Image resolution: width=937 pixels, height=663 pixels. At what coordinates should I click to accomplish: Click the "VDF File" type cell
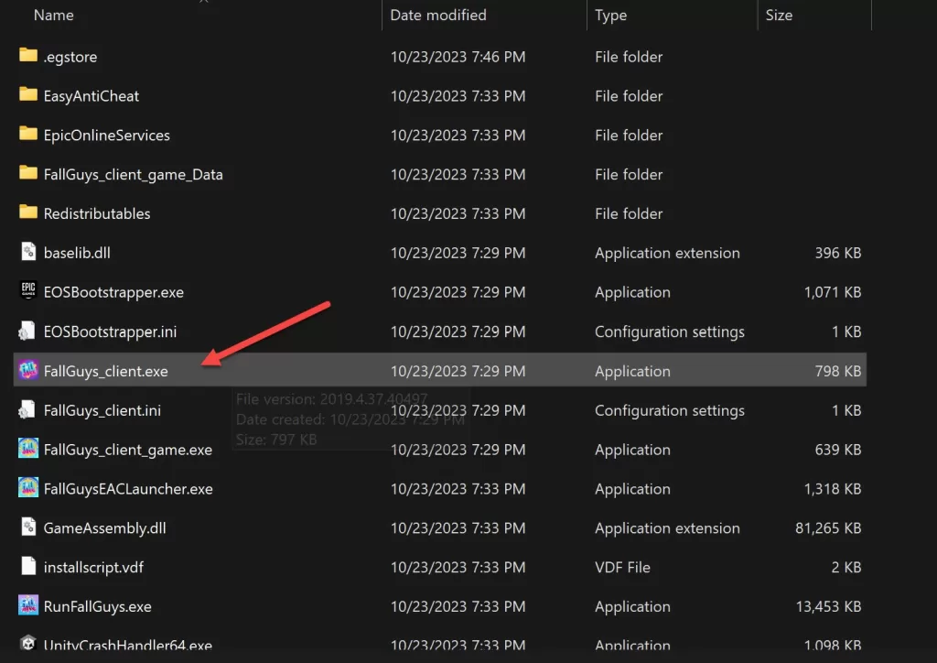tap(622, 568)
